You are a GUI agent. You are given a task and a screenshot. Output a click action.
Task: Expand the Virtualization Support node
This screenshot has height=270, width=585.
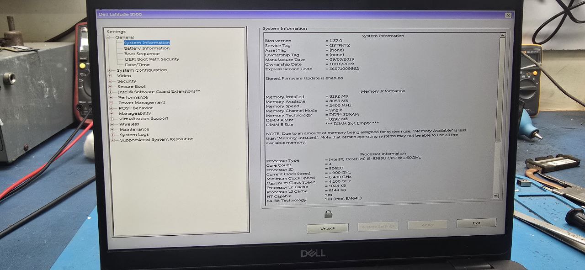[112, 118]
